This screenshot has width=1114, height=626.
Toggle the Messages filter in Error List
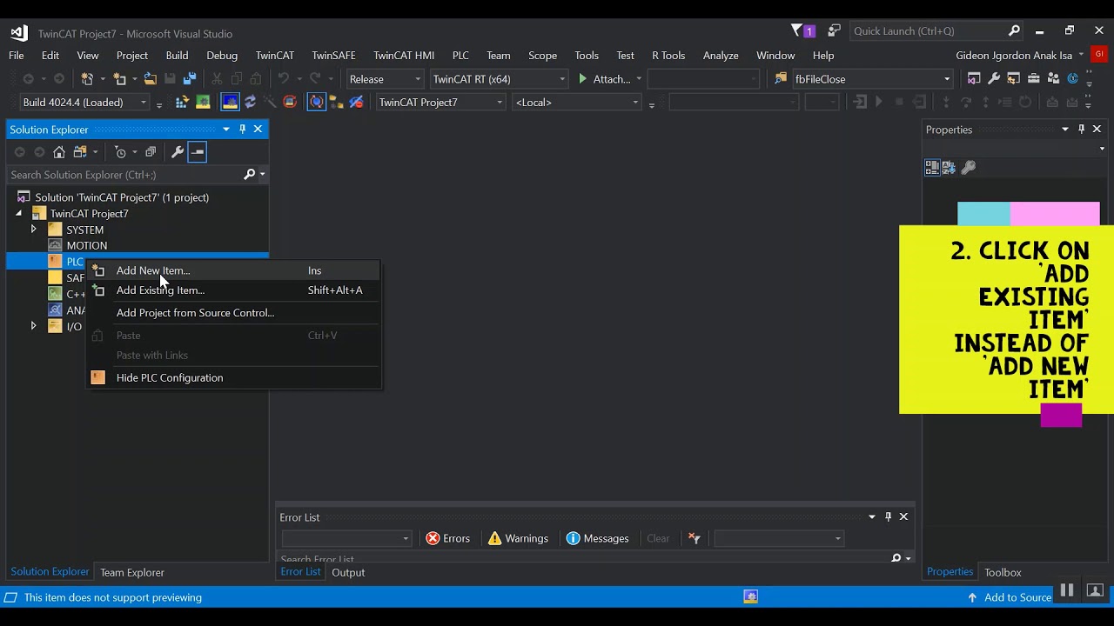click(597, 538)
